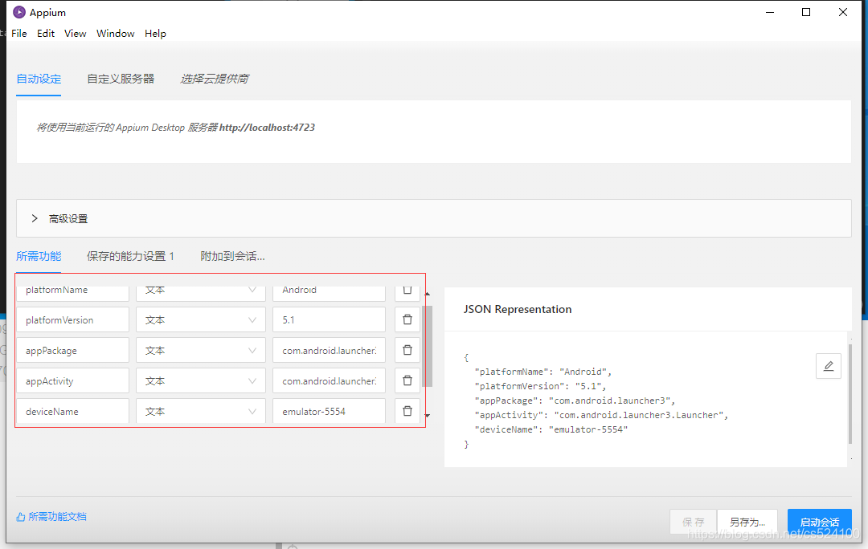
Task: Minimize the Appium window
Action: [769, 12]
